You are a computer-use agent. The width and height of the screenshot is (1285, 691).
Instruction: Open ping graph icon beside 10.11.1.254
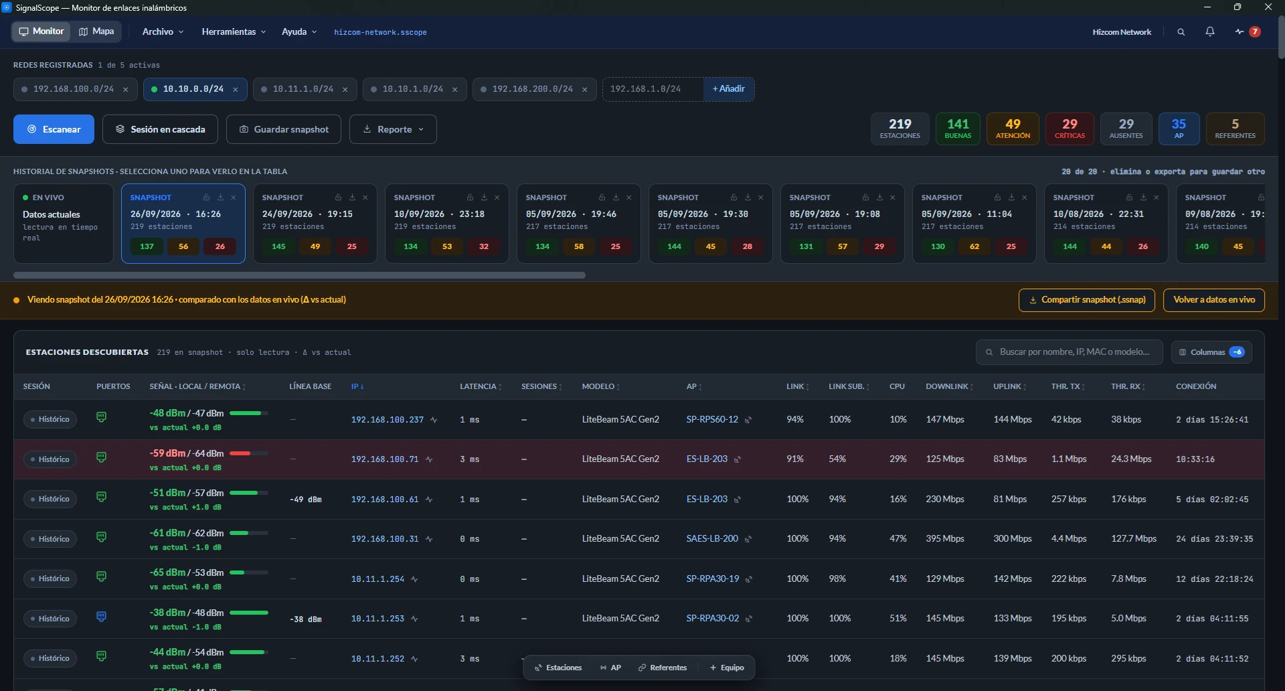414,579
